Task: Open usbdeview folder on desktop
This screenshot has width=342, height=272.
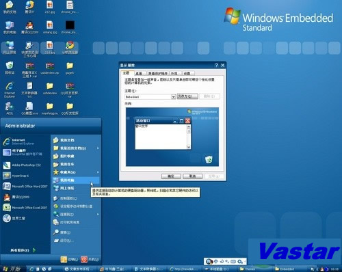Action: 49,88
